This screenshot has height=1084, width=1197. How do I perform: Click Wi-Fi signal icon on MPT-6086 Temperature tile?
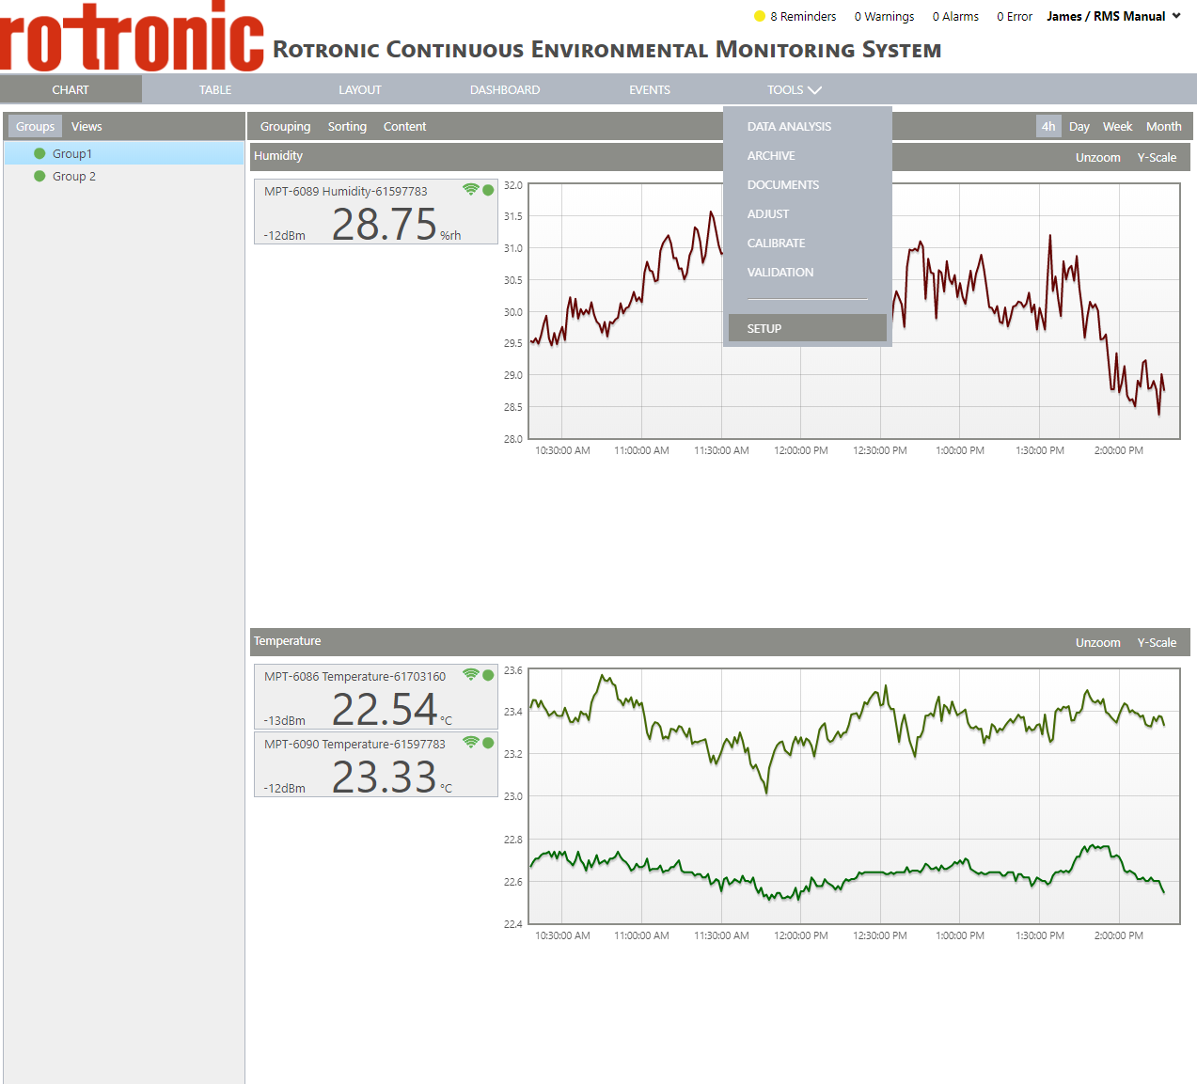(x=471, y=674)
